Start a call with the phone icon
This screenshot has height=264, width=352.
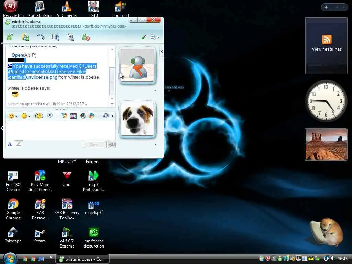click(41, 36)
